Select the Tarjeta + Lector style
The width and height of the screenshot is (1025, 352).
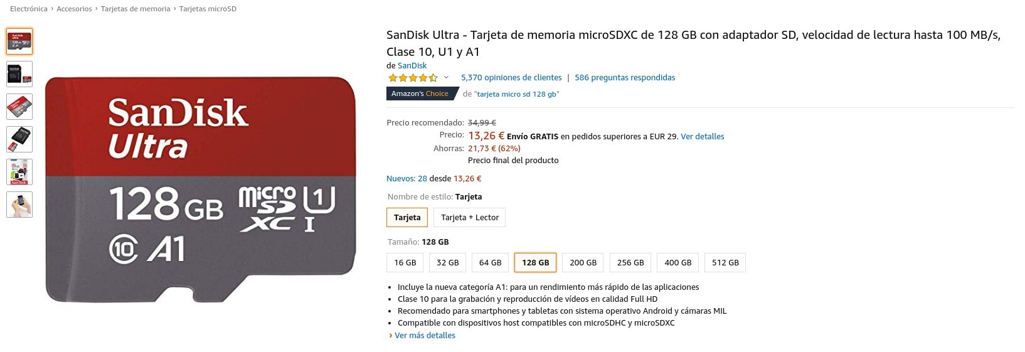click(x=469, y=218)
